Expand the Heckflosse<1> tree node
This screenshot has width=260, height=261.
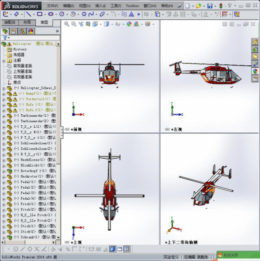click(4, 161)
